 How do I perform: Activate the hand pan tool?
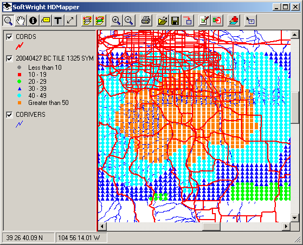(x=21, y=21)
